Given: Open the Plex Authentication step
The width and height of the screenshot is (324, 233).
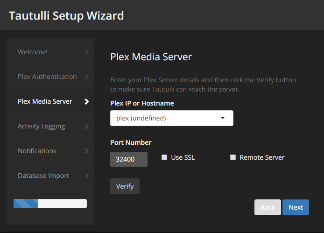Looking at the screenshot, I should 47,77.
